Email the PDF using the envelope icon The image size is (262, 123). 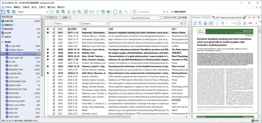click(x=211, y=23)
